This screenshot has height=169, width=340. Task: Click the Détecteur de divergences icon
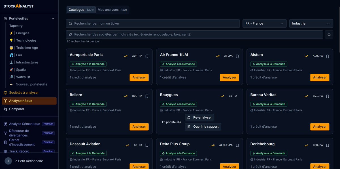[5, 133]
